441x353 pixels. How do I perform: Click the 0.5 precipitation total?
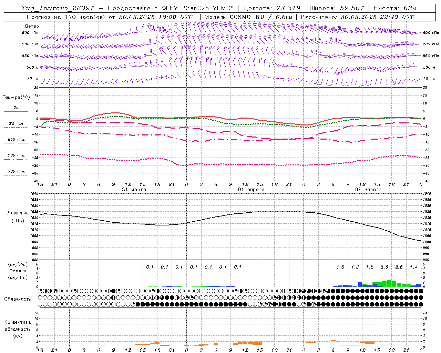pos(340,267)
